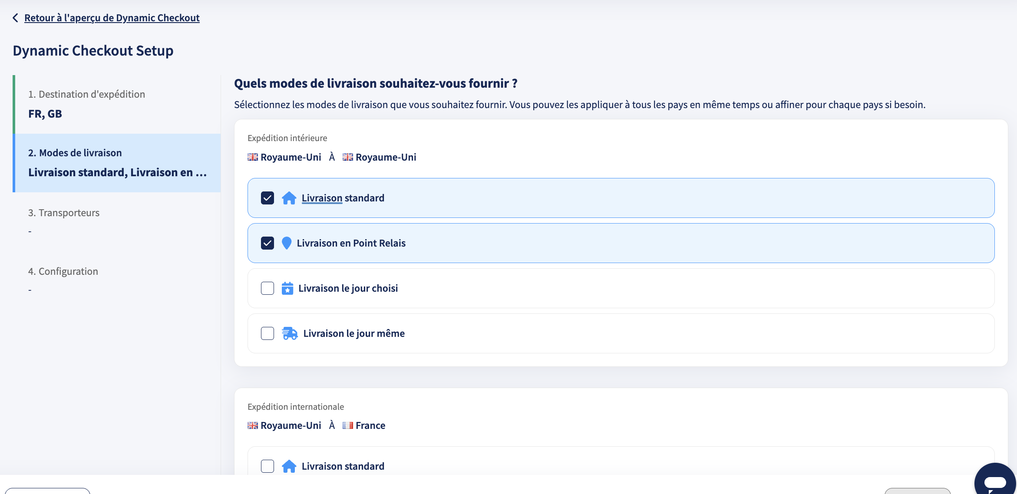
Task: Click the Livraison standard label in domestic section
Action: [x=343, y=198]
